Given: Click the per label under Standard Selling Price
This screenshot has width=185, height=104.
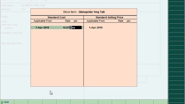Looking at the screenshot, I should [x=129, y=21].
